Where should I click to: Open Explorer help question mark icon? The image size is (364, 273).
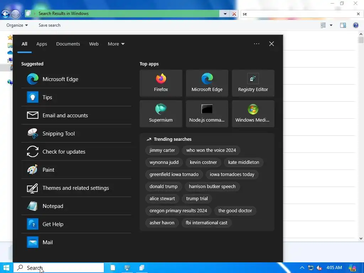point(355,25)
